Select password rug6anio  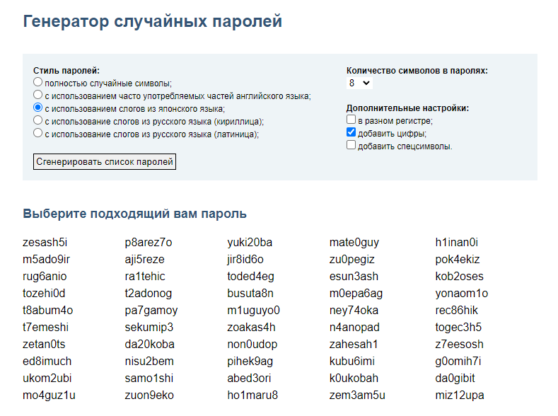(45, 277)
